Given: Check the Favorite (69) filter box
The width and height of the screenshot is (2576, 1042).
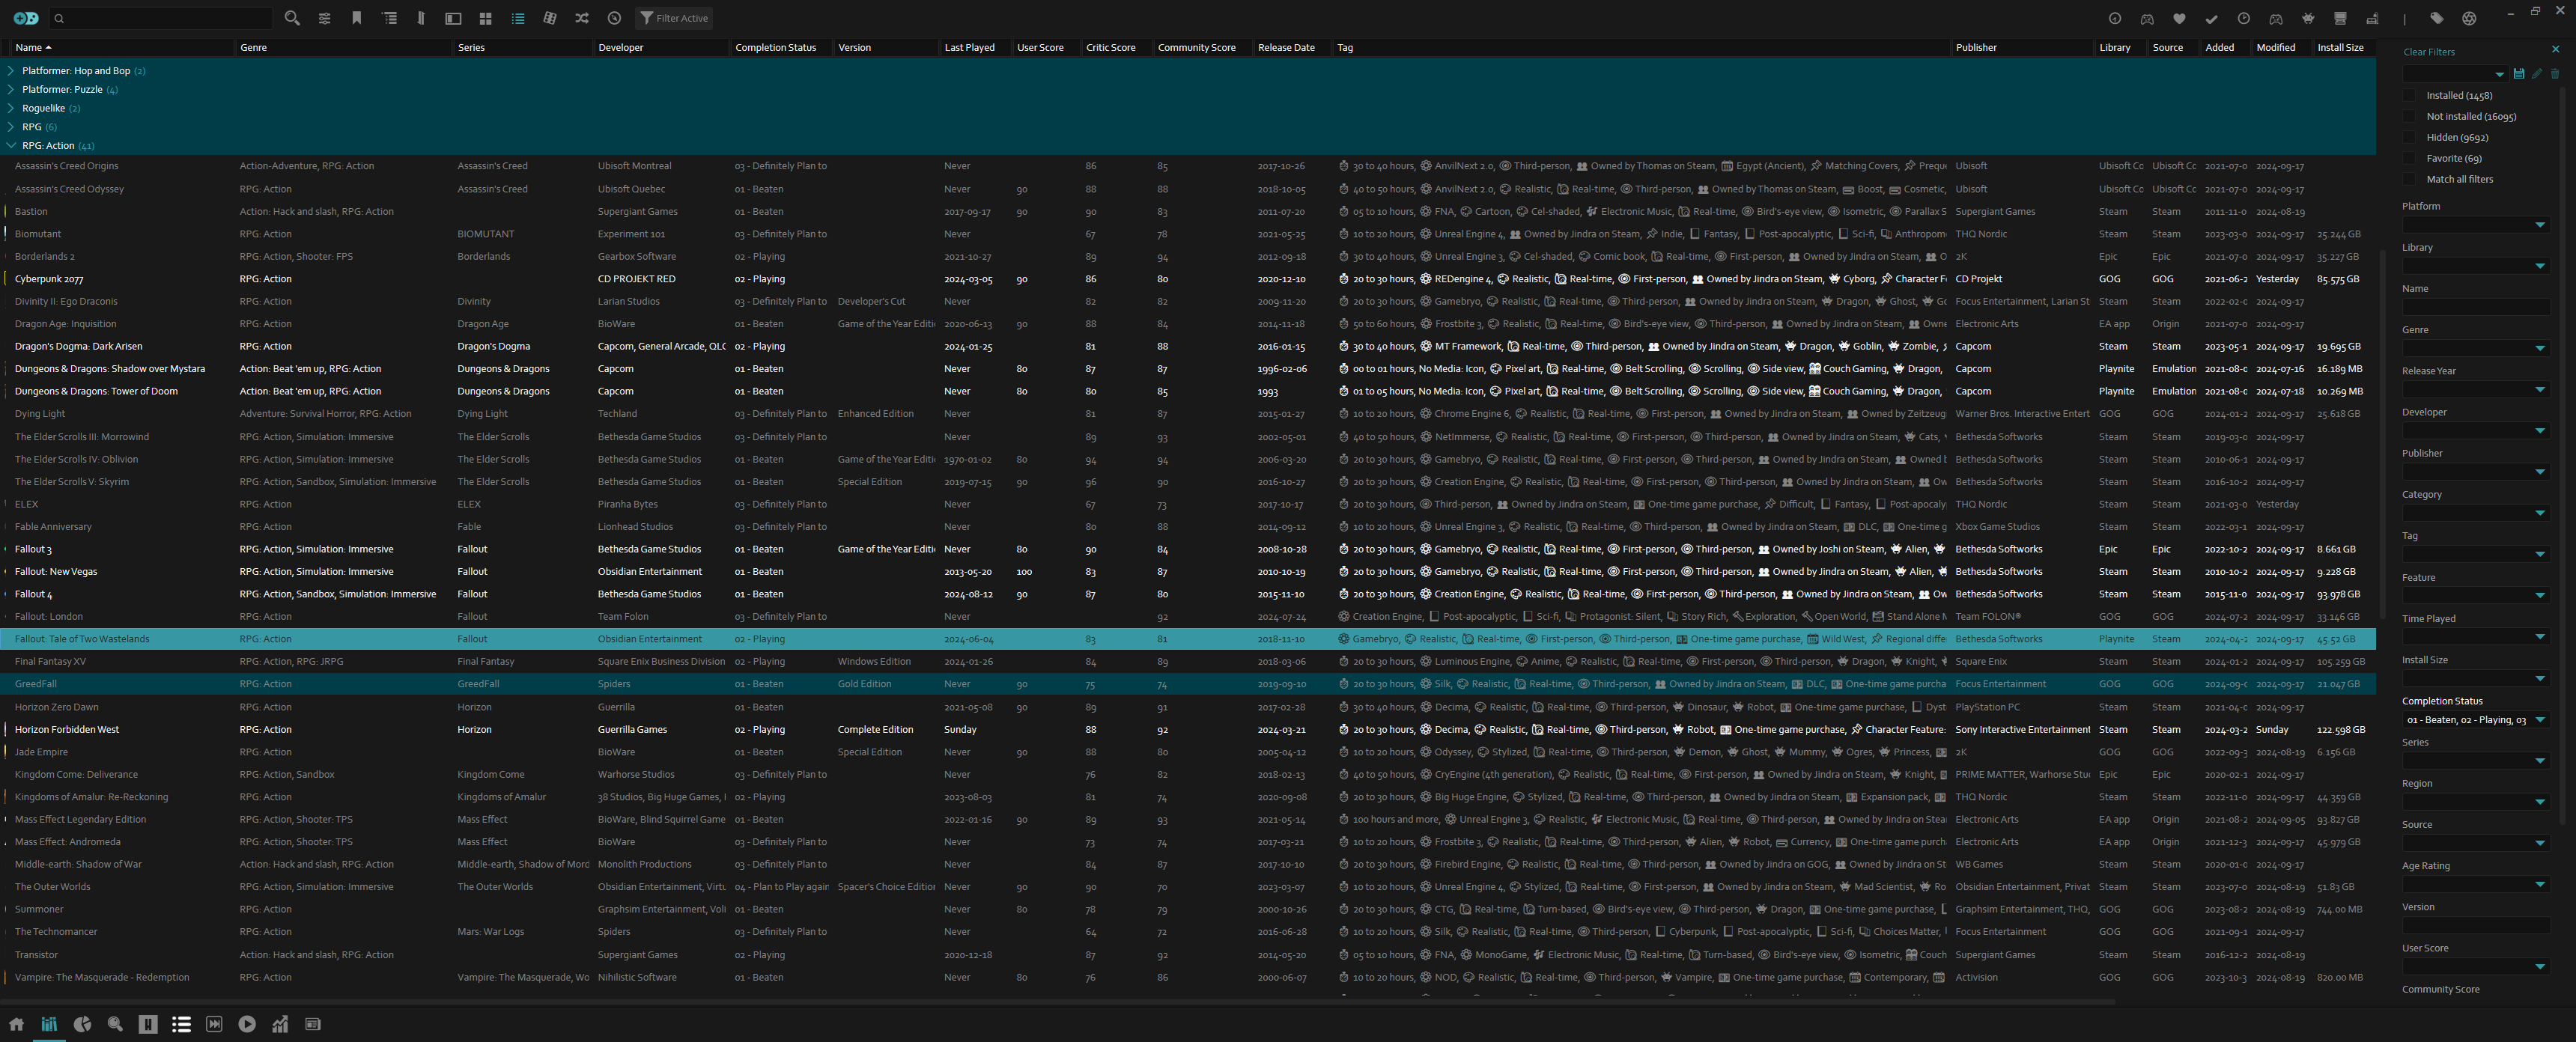Looking at the screenshot, I should tap(2409, 158).
